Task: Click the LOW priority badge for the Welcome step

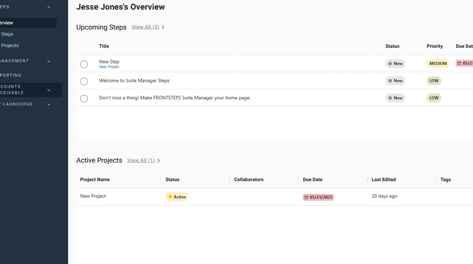Action: coord(434,81)
